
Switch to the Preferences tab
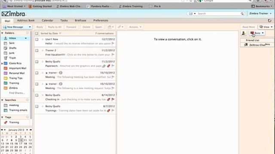pos(101,21)
